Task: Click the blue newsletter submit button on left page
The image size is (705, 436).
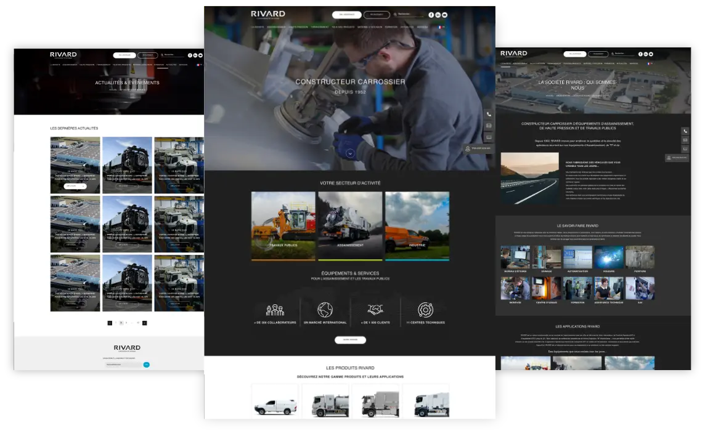Action: point(147,365)
